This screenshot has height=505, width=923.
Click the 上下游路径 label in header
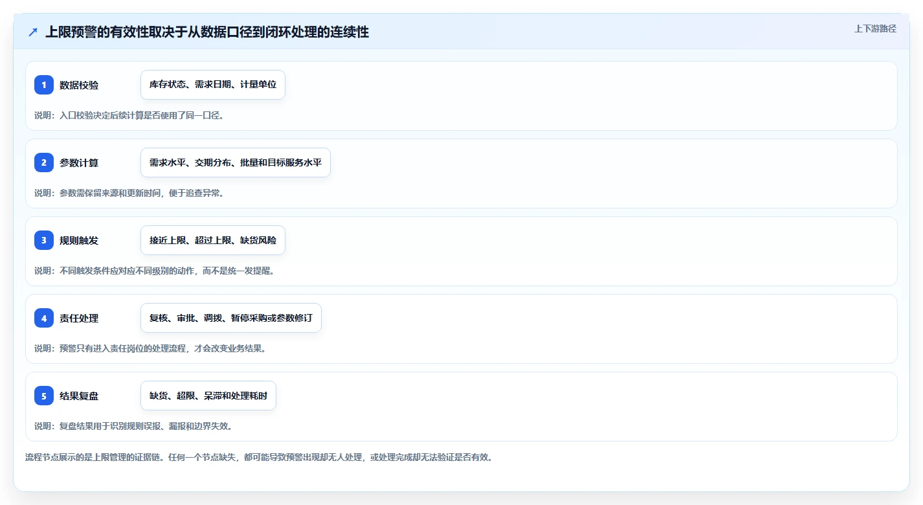(875, 28)
